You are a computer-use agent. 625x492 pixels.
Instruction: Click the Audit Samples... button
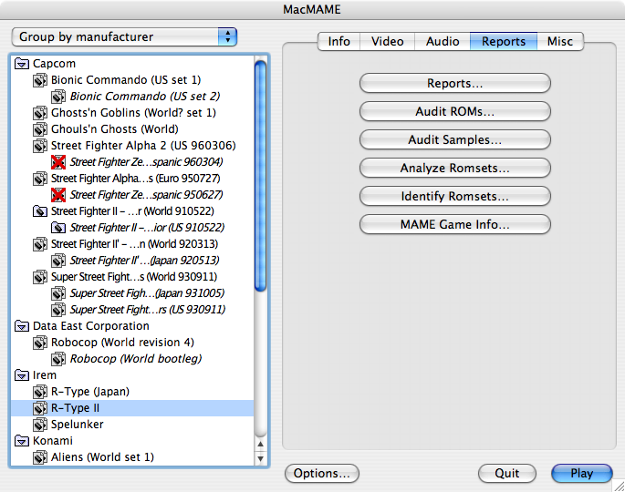coord(455,139)
